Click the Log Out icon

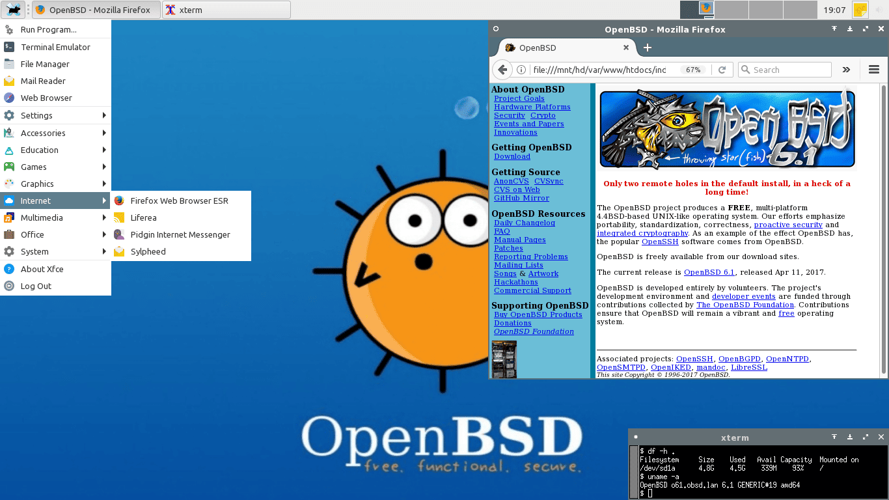pyautogui.click(x=9, y=286)
